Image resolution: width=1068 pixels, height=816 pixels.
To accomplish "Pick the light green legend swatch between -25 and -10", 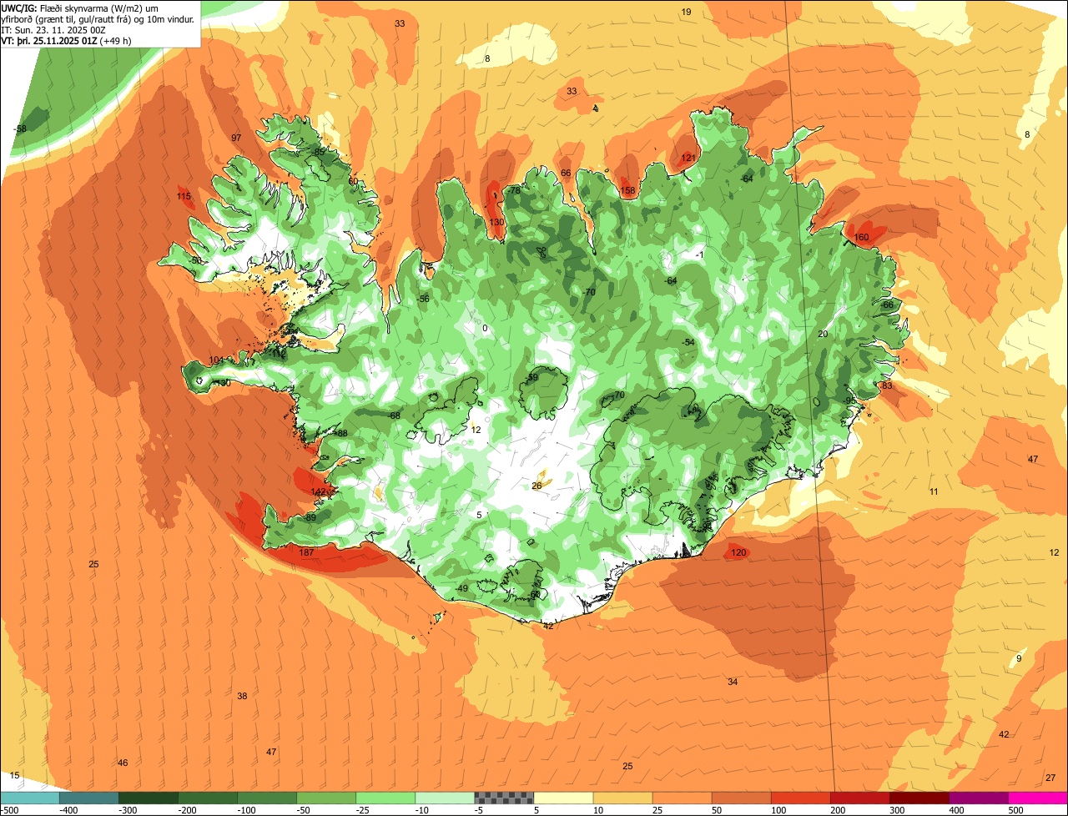I will 385,798.
